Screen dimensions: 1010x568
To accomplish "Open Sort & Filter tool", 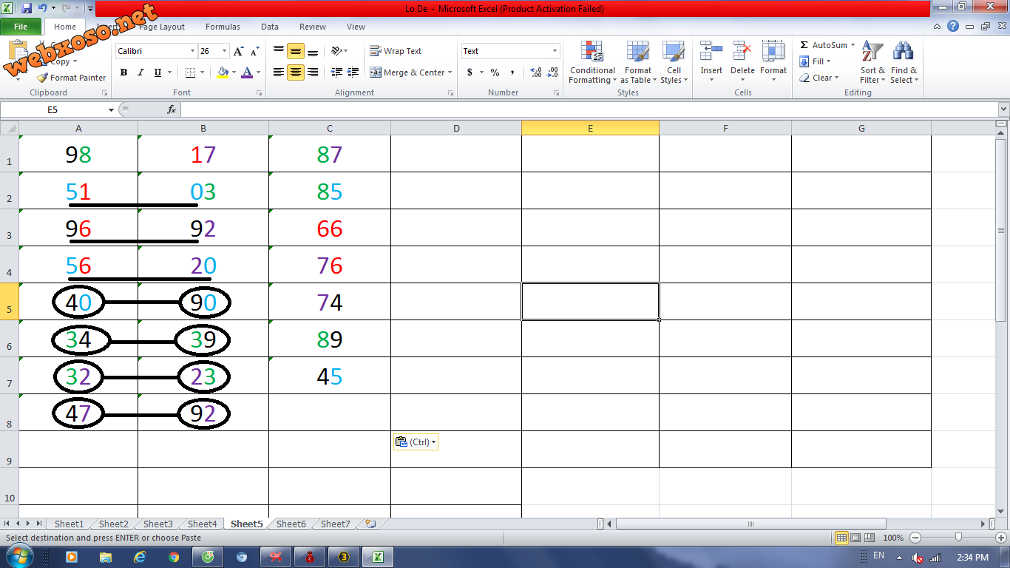I will [872, 63].
